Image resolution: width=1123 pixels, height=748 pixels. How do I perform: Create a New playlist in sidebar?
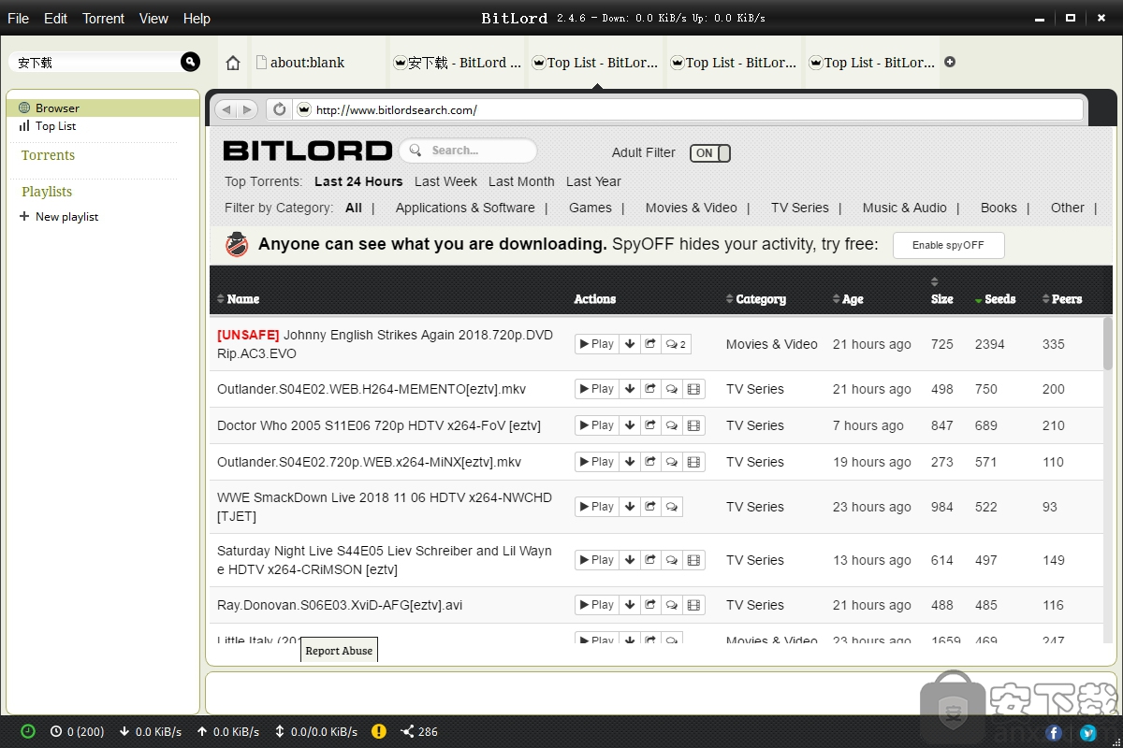(58, 216)
